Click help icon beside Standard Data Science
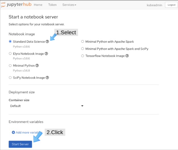Screen dimensions: 178x150 point(47,42)
